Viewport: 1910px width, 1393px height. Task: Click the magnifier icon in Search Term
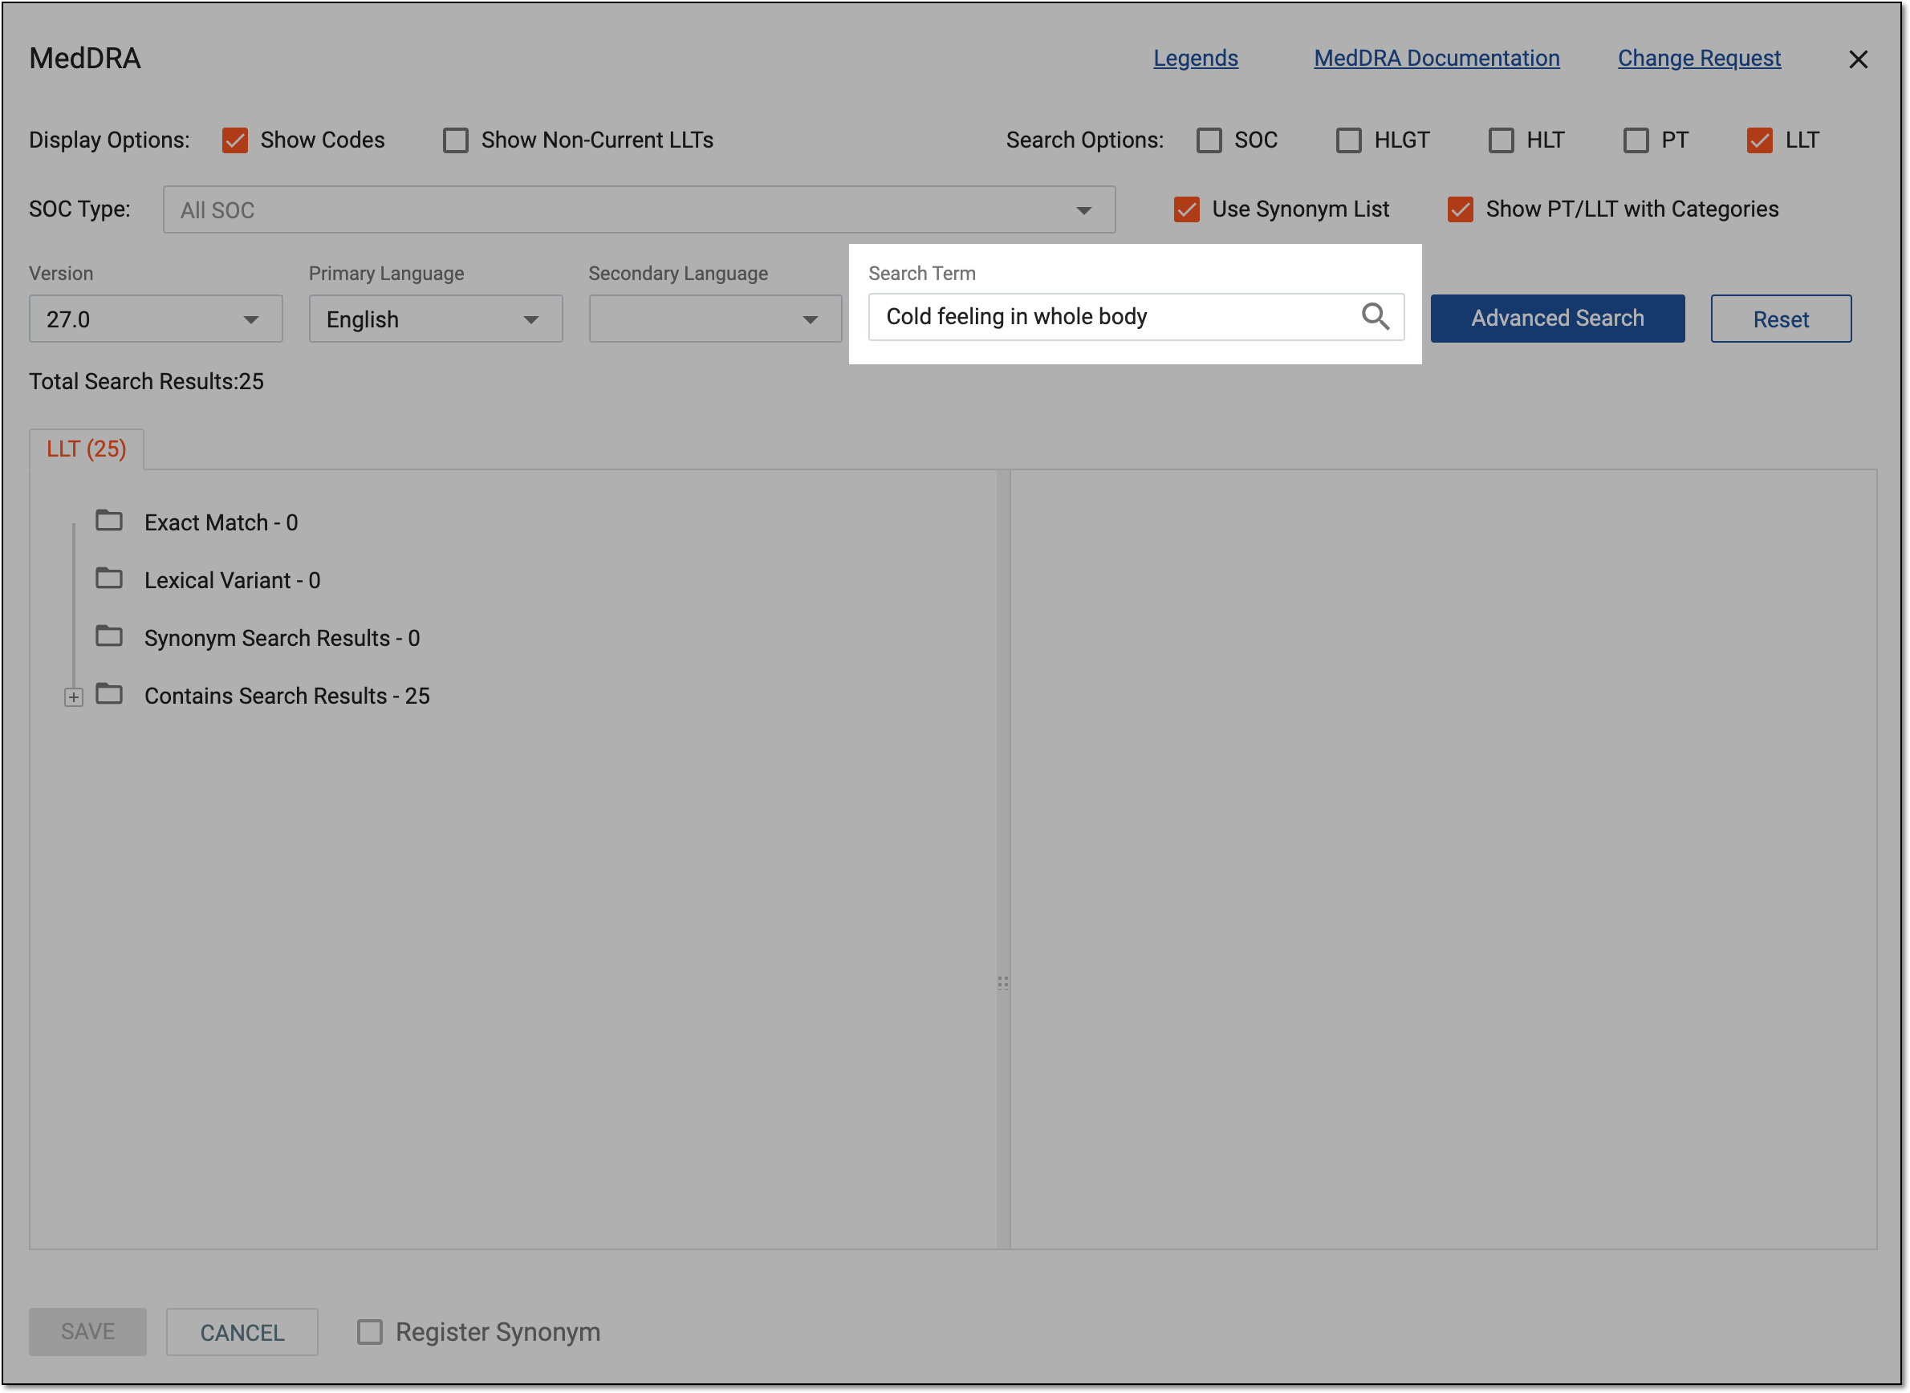tap(1375, 316)
